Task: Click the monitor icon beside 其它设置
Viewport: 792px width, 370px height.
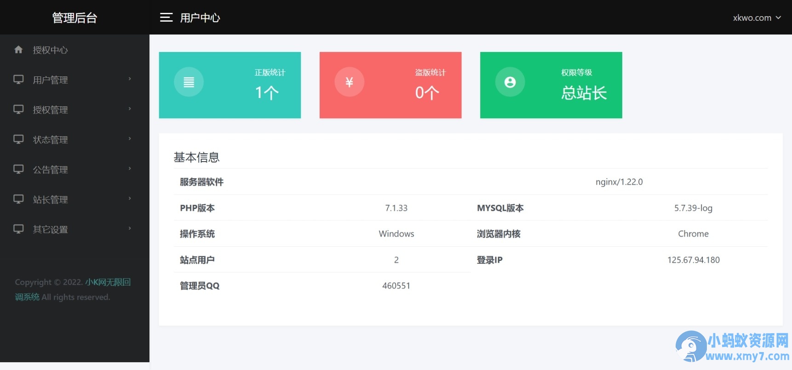Action: pos(18,229)
